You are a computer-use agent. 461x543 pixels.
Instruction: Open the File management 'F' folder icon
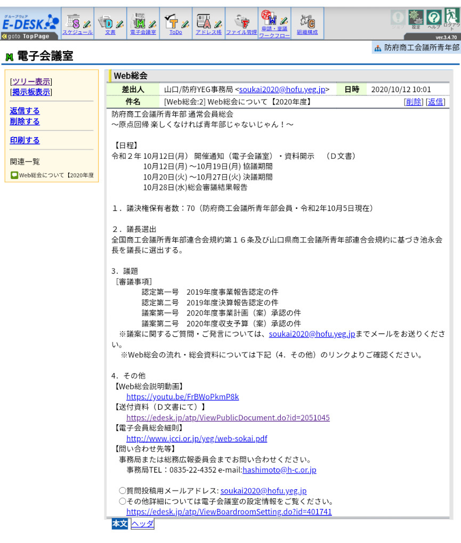tap(242, 22)
